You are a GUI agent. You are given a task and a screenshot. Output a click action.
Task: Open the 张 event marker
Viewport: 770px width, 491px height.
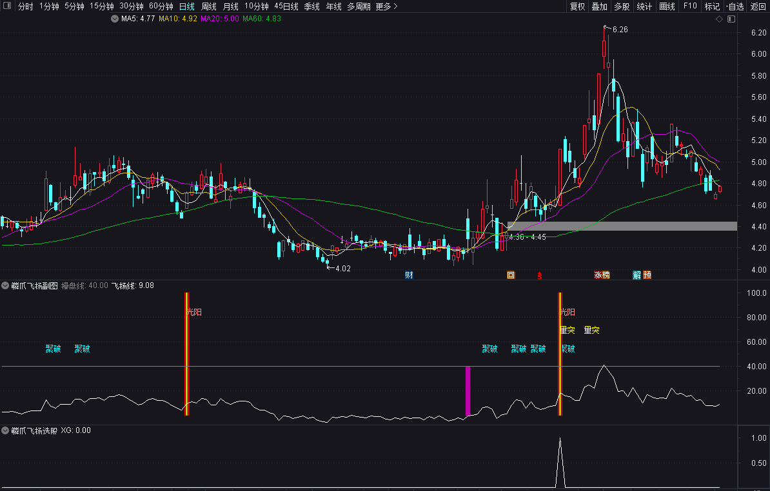[x=598, y=275]
